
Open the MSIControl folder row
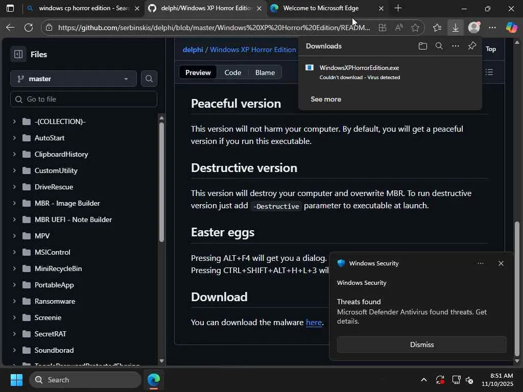coord(84,252)
